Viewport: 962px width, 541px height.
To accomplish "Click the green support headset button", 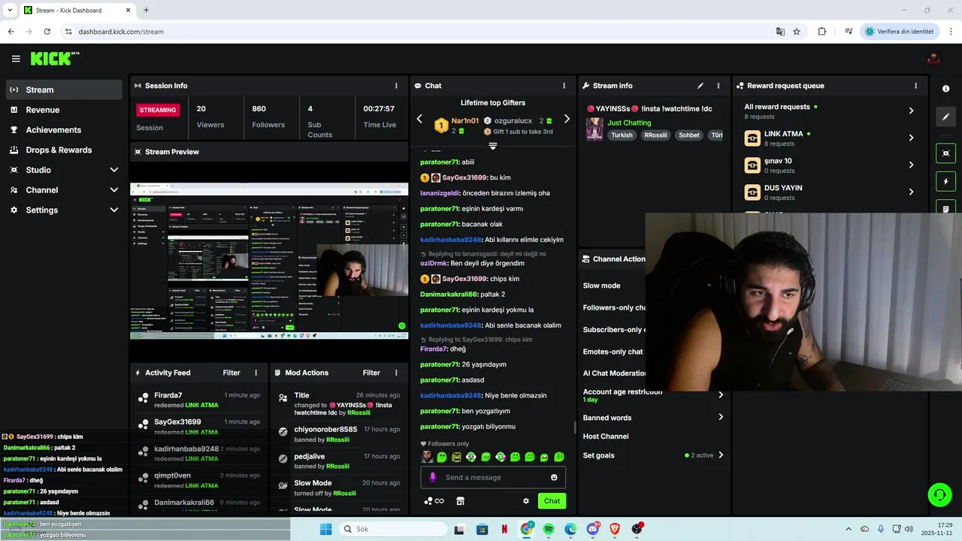I will pos(939,494).
